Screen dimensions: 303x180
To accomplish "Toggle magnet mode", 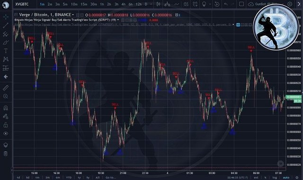I will click(x=6, y=108).
